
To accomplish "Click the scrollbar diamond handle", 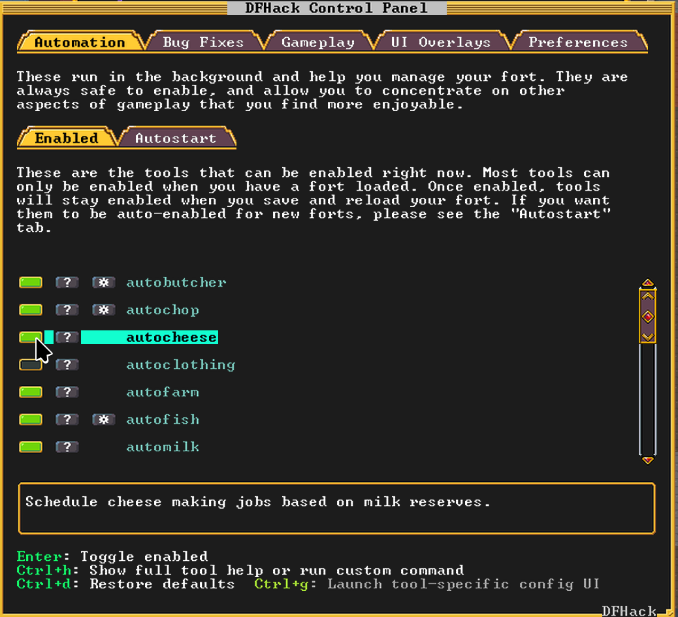I will pyautogui.click(x=647, y=317).
